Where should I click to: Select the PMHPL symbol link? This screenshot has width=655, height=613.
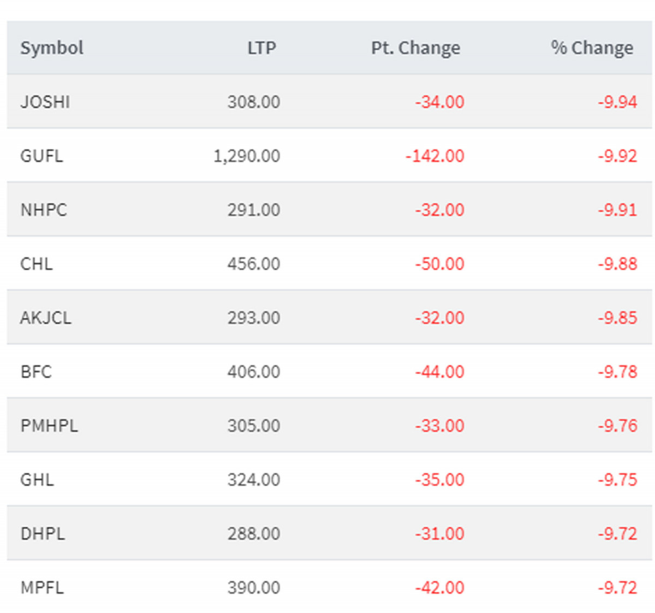pyautogui.click(x=49, y=426)
